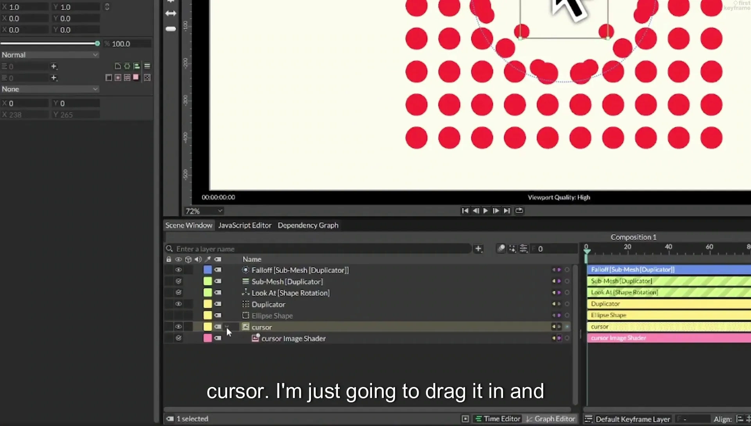Click the cursor layer image icon
Viewport: 751px width, 426px height.
(x=246, y=327)
